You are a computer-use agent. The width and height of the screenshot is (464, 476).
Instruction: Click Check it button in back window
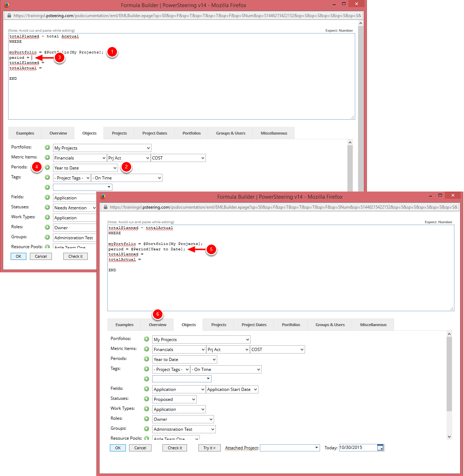pyautogui.click(x=75, y=256)
